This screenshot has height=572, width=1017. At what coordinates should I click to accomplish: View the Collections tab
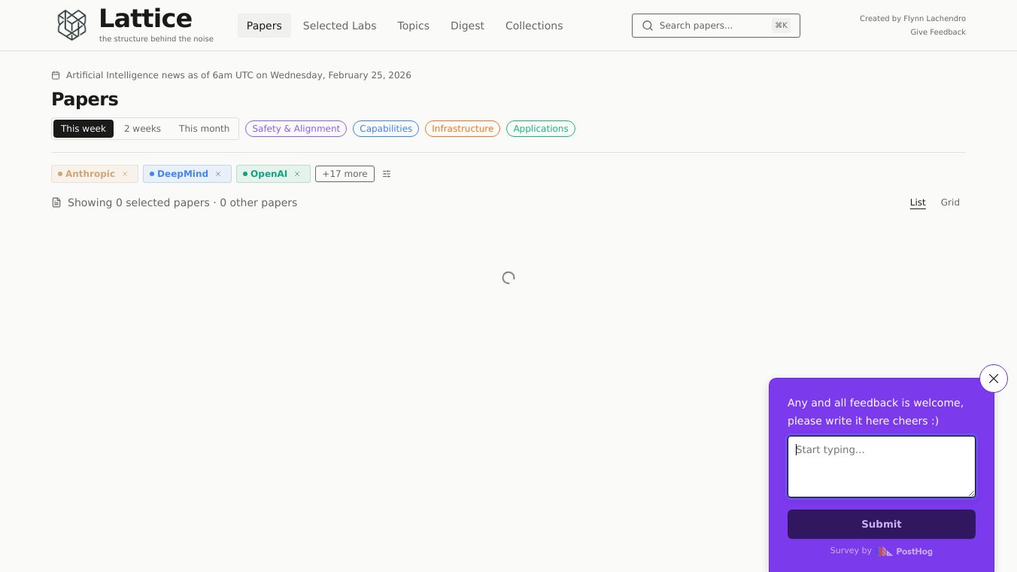point(534,26)
